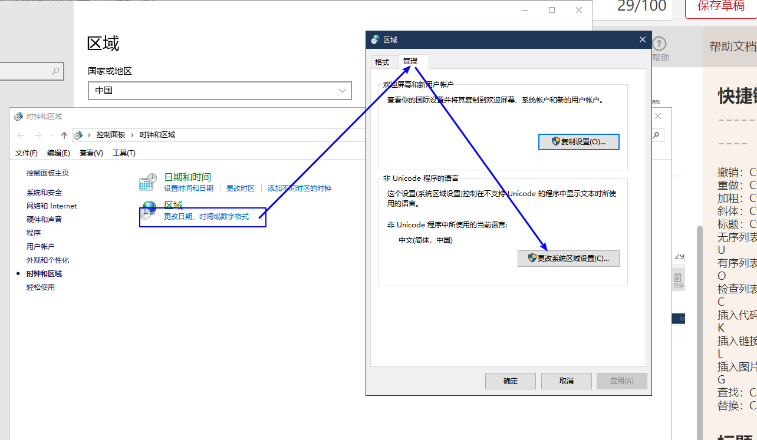Open 帮助 question mark icon
757x440 pixels.
coord(660,43)
